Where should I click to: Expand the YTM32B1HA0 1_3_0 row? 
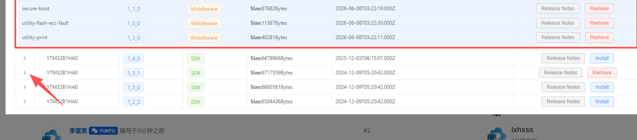[x=25, y=87]
